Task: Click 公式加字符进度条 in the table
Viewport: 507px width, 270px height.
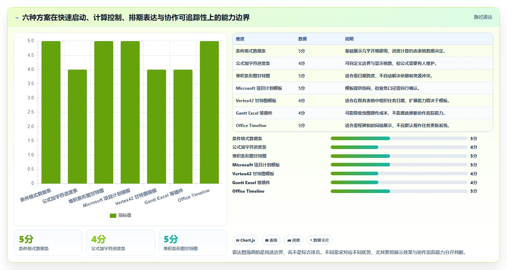Action: click(x=253, y=64)
